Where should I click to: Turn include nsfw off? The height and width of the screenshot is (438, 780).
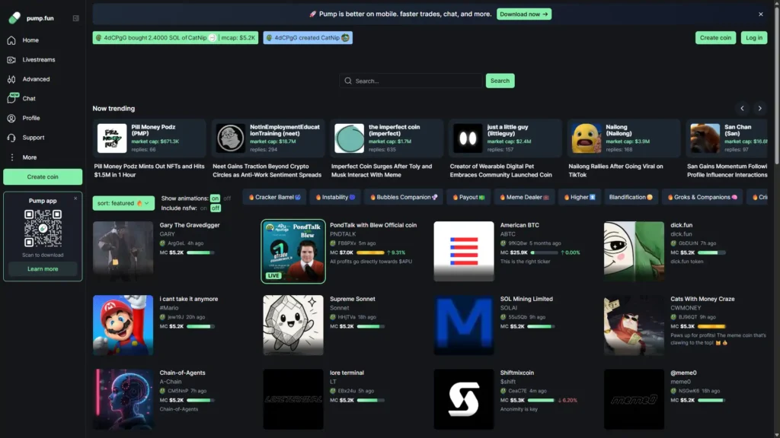click(x=216, y=208)
